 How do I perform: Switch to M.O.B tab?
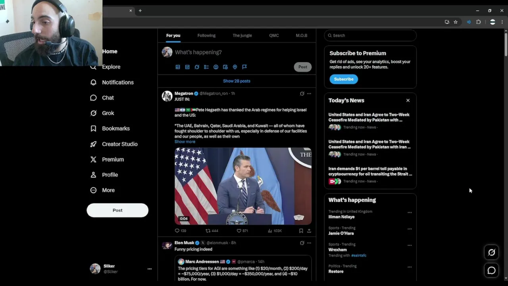(x=302, y=35)
